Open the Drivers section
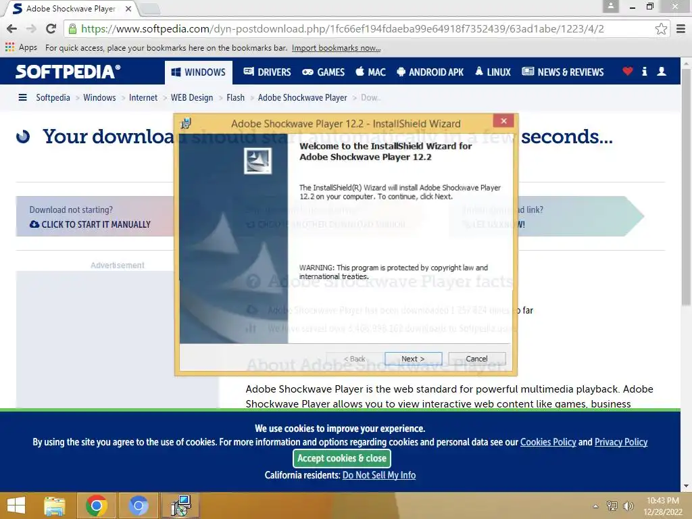The width and height of the screenshot is (692, 519). tap(267, 72)
